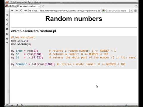Open a new tab with the plus button

coord(43,7)
